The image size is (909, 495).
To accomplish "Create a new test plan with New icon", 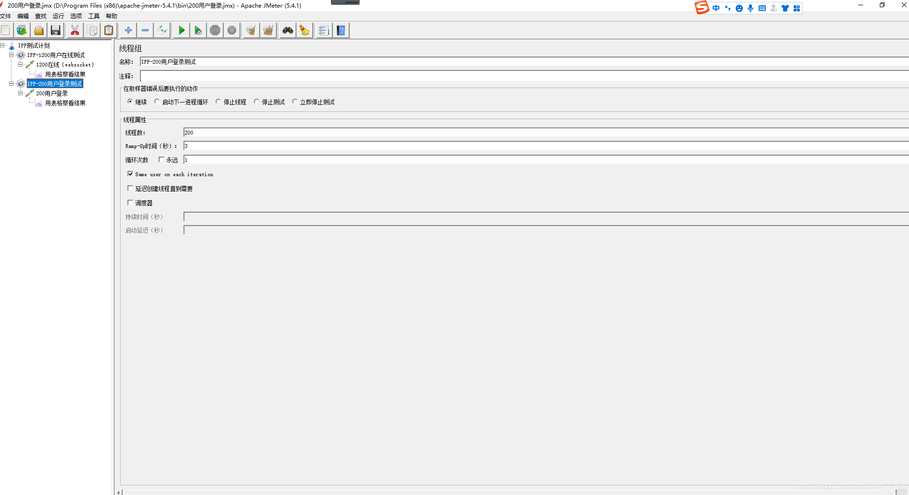I will tap(6, 30).
